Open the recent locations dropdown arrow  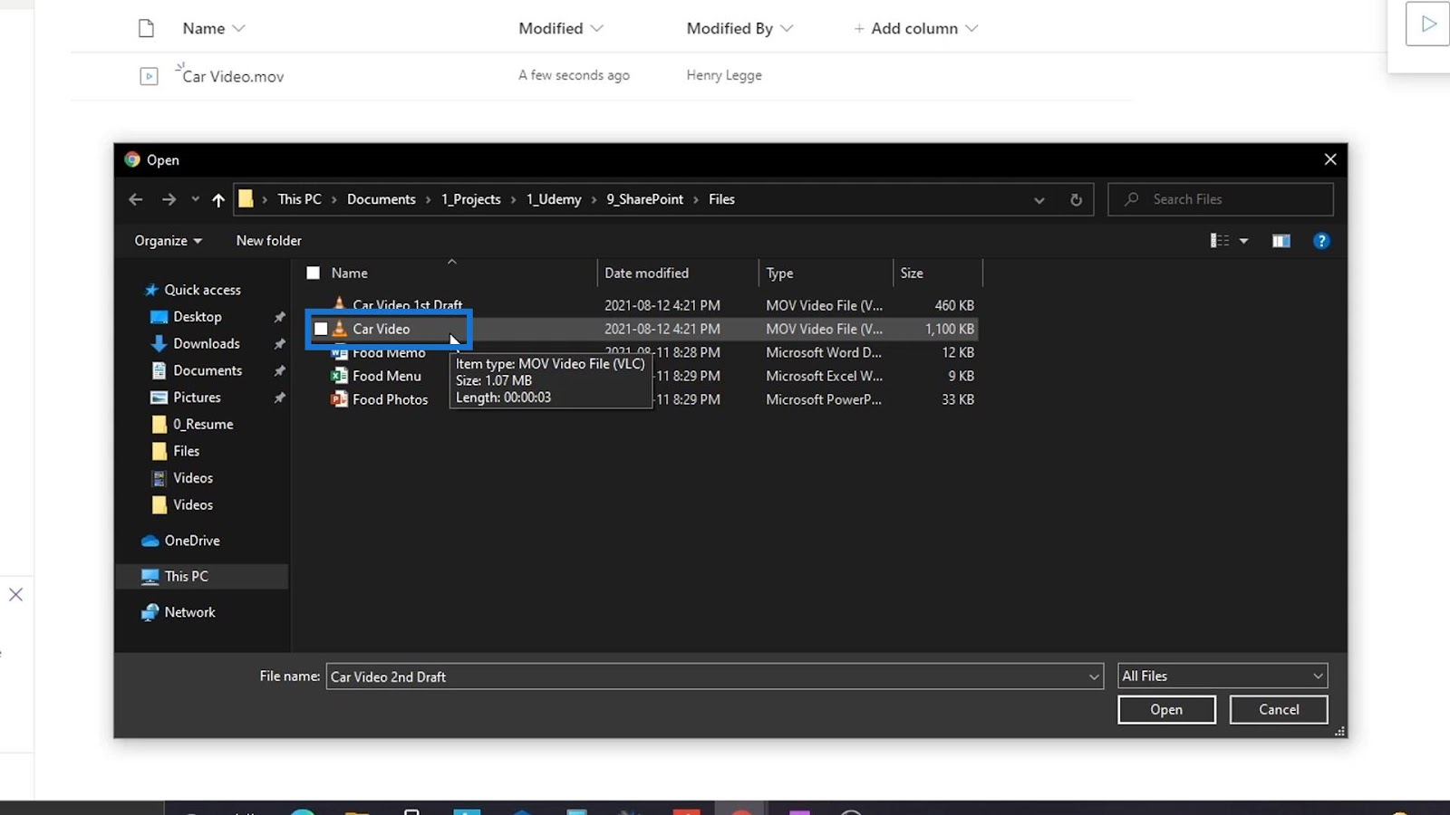[195, 200]
